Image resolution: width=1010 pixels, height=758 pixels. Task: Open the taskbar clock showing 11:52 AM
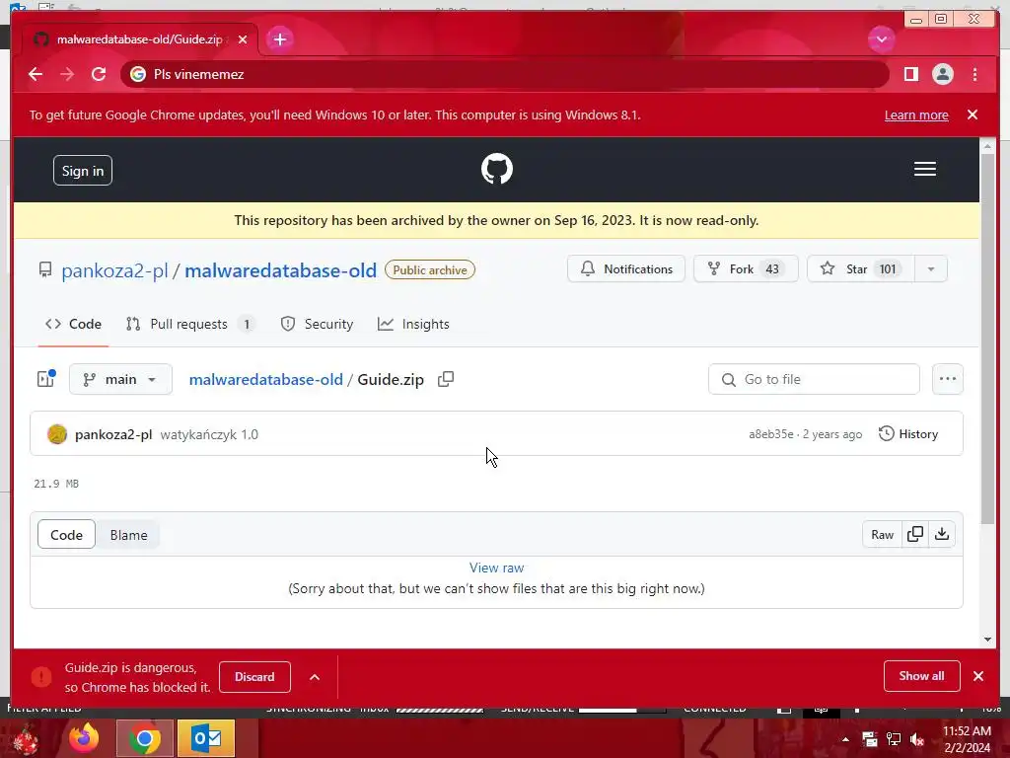[967, 739]
